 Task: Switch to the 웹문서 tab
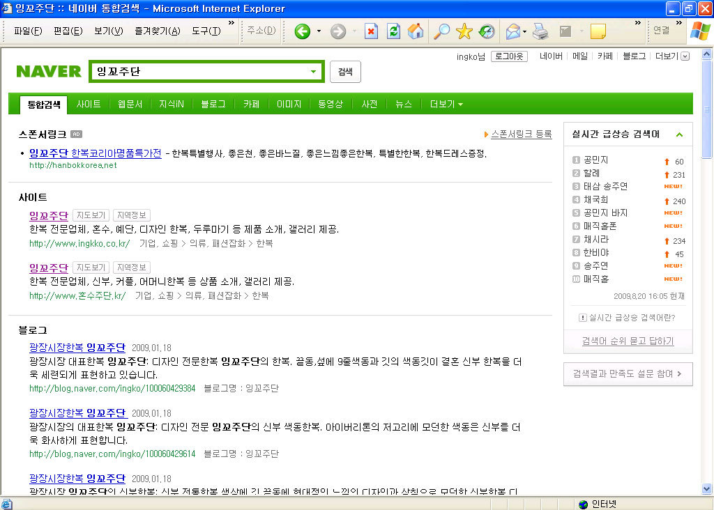130,105
